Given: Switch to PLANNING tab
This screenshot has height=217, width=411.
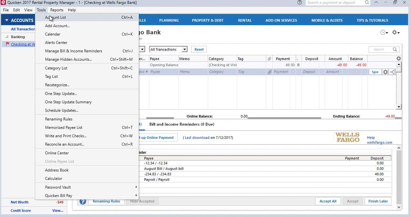Looking at the screenshot, I should click(x=169, y=20).
